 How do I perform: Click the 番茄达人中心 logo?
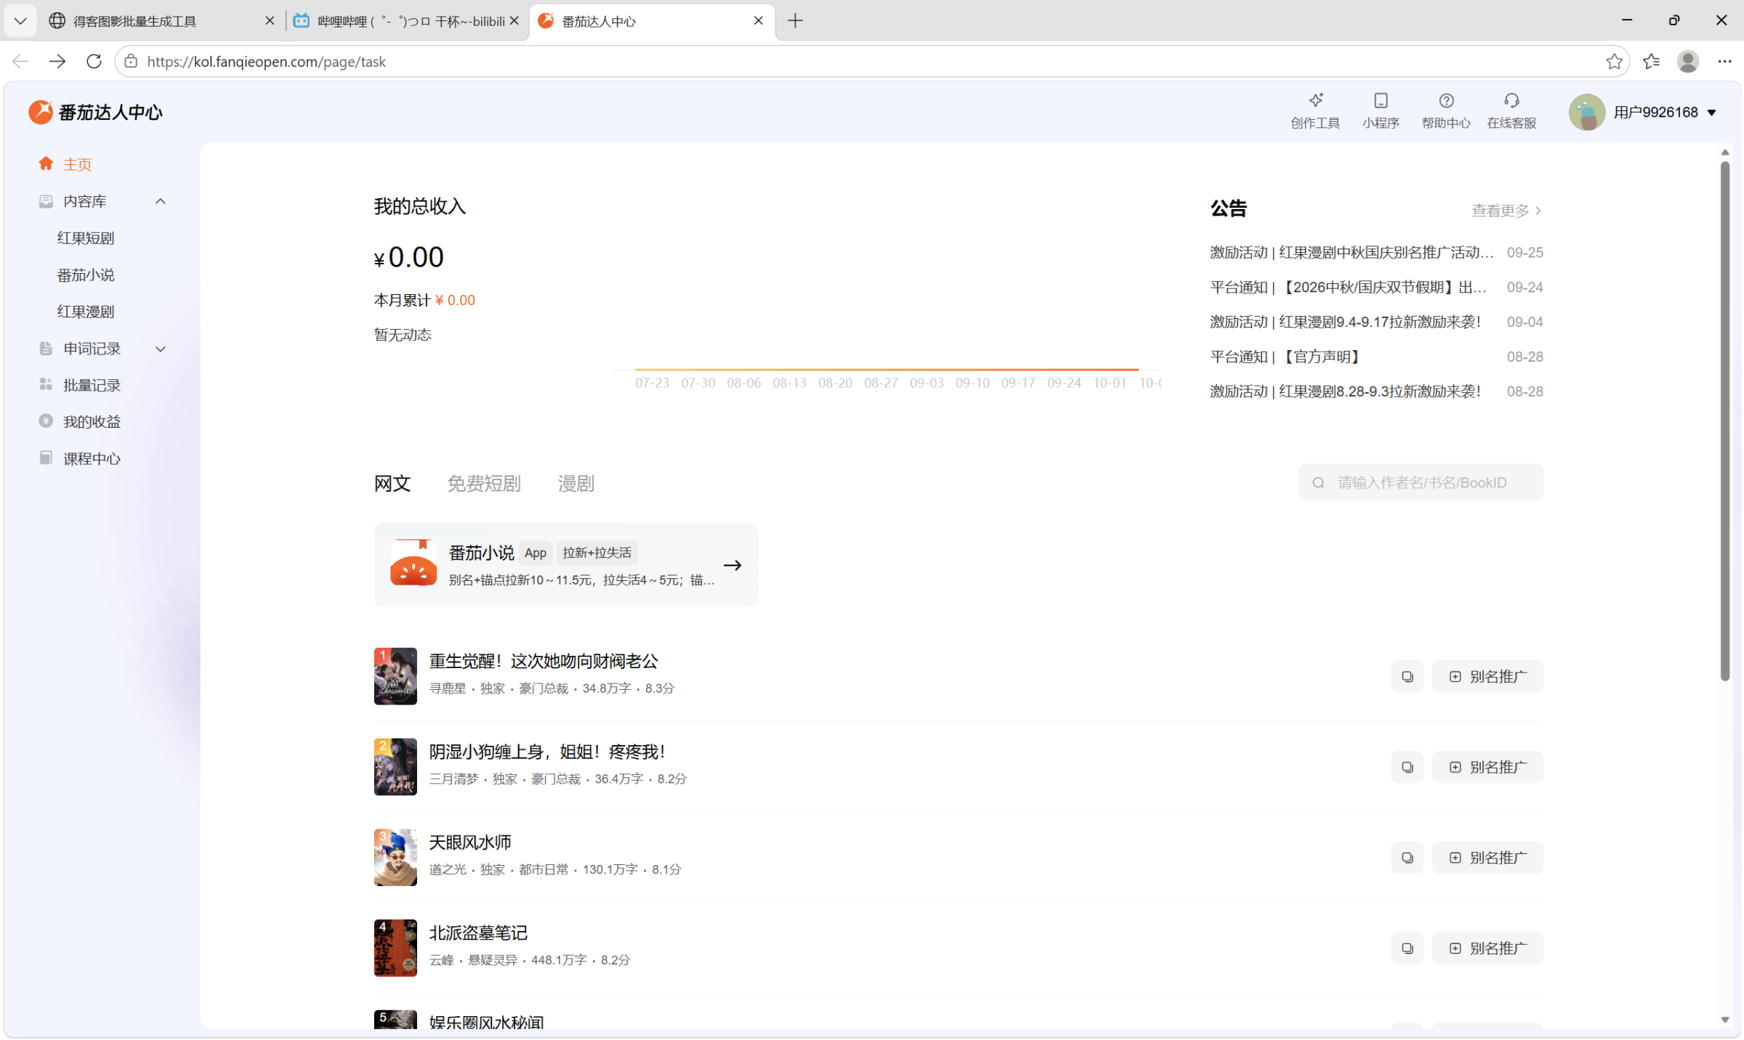(x=95, y=112)
